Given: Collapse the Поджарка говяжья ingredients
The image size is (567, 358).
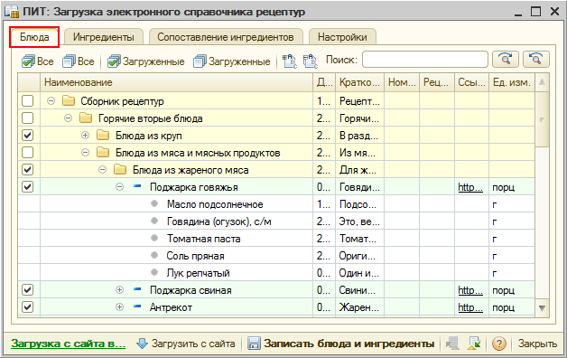Looking at the screenshot, I should click(x=120, y=187).
